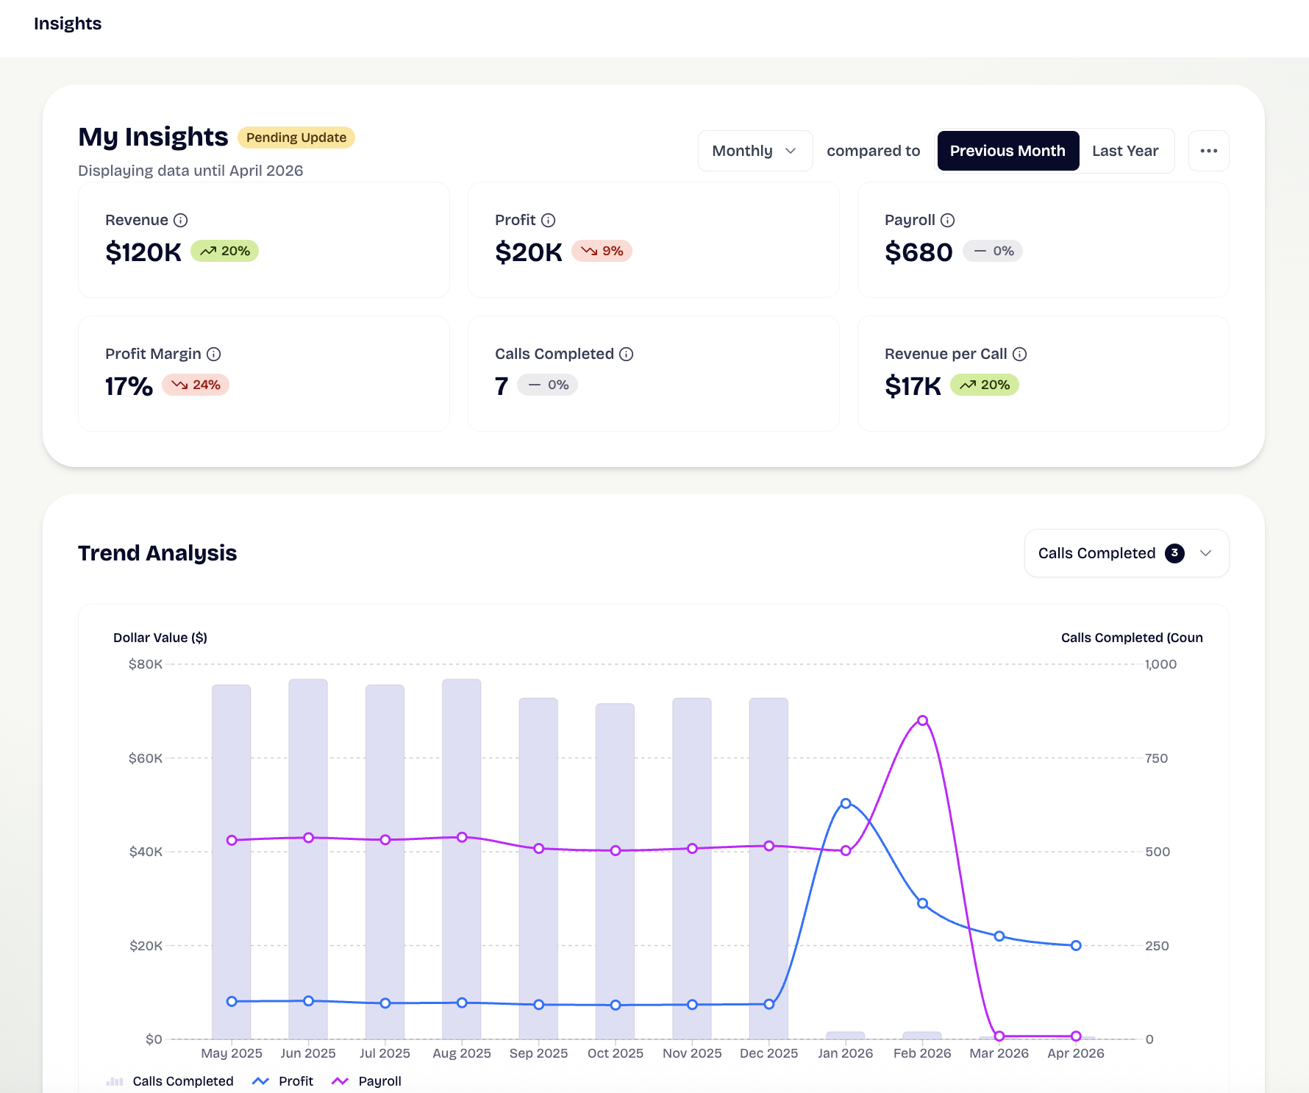Screen dimensions: 1309x1093
Task: Click the chevron in Calls Completed dropdown
Action: tap(1205, 553)
